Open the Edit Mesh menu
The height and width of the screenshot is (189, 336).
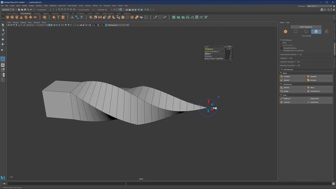pos(53,6)
